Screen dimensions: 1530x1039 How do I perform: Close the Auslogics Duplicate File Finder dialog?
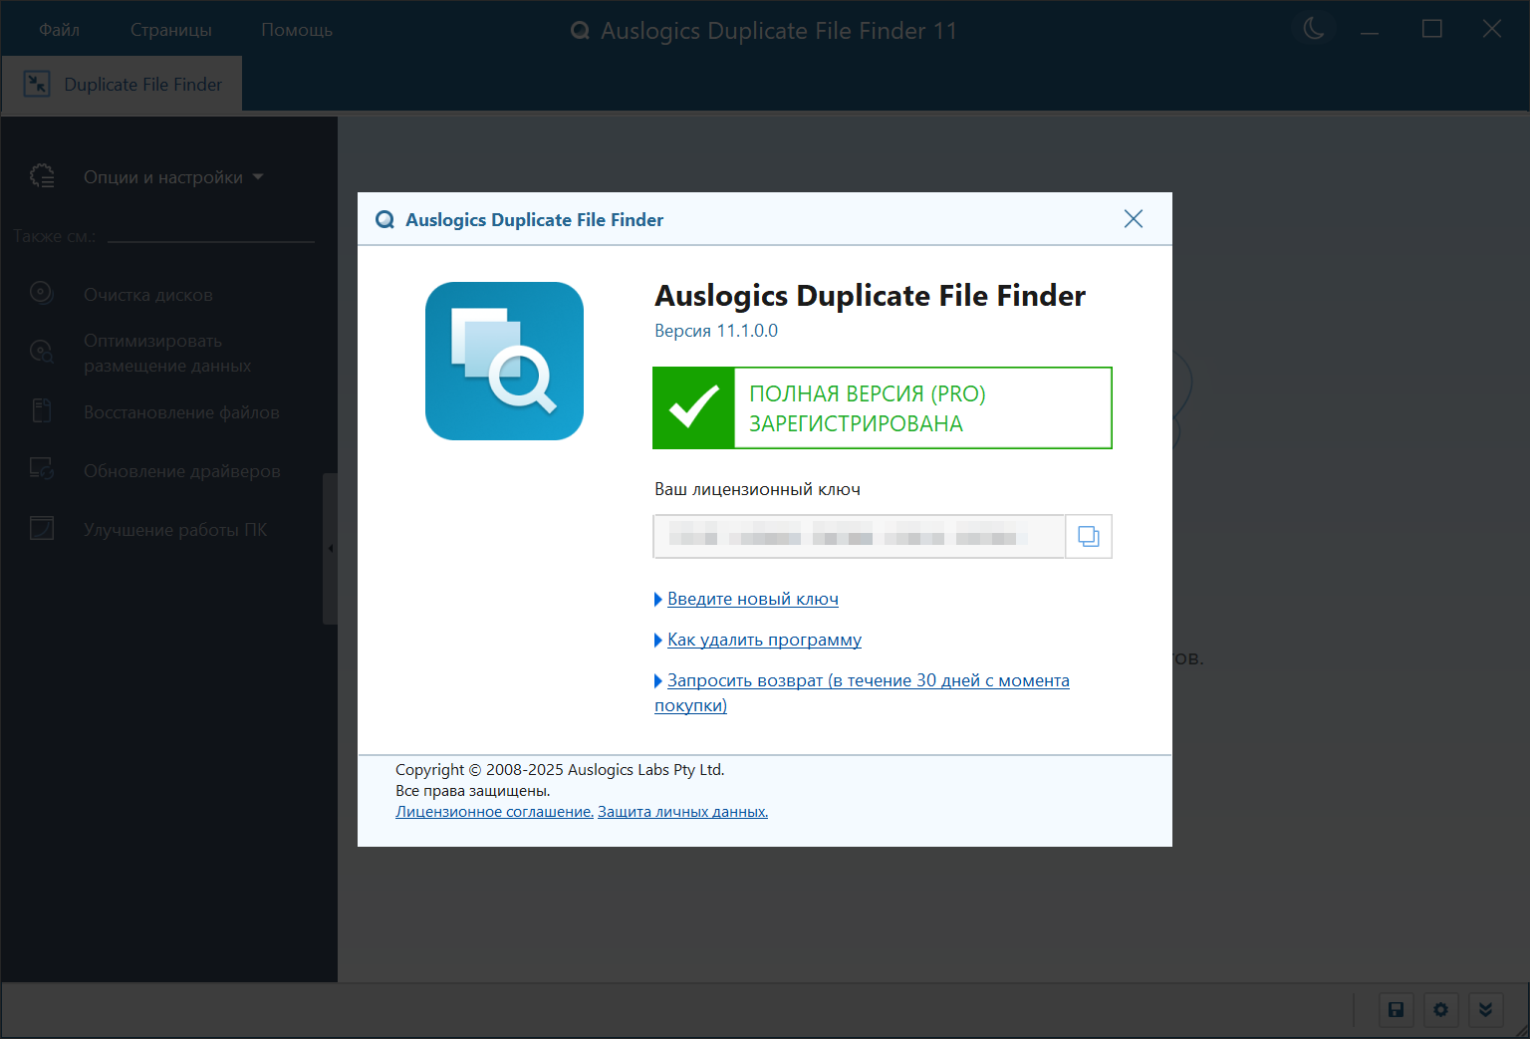[x=1134, y=219]
